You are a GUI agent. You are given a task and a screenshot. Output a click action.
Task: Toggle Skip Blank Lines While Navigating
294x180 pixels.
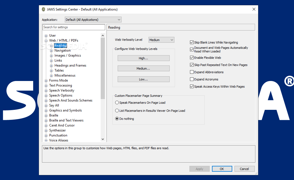point(192,42)
